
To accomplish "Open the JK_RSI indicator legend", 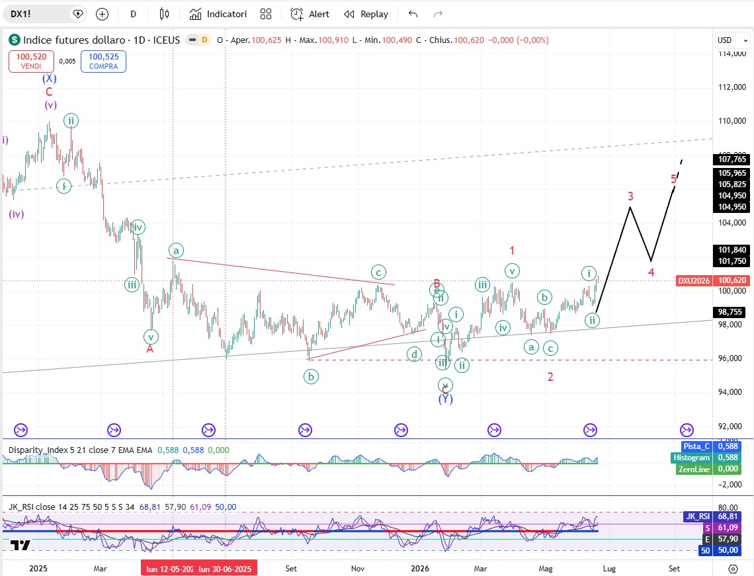I will coord(71,507).
